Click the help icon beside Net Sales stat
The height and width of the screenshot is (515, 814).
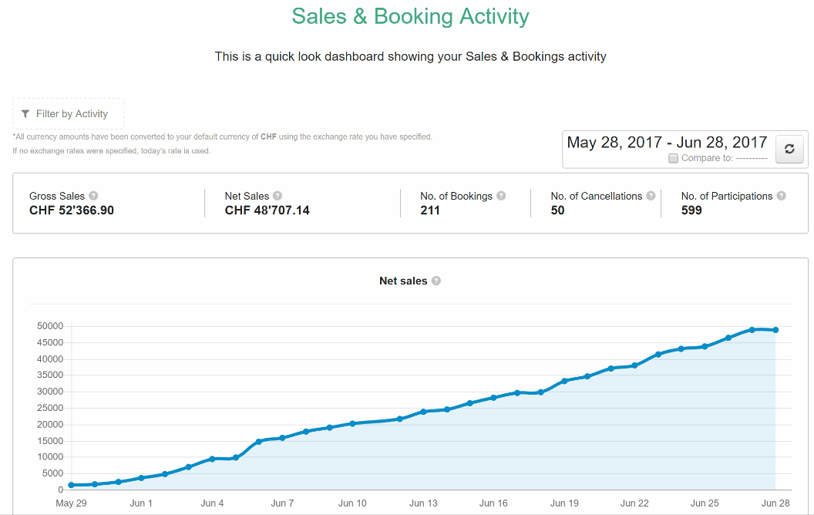pos(277,196)
